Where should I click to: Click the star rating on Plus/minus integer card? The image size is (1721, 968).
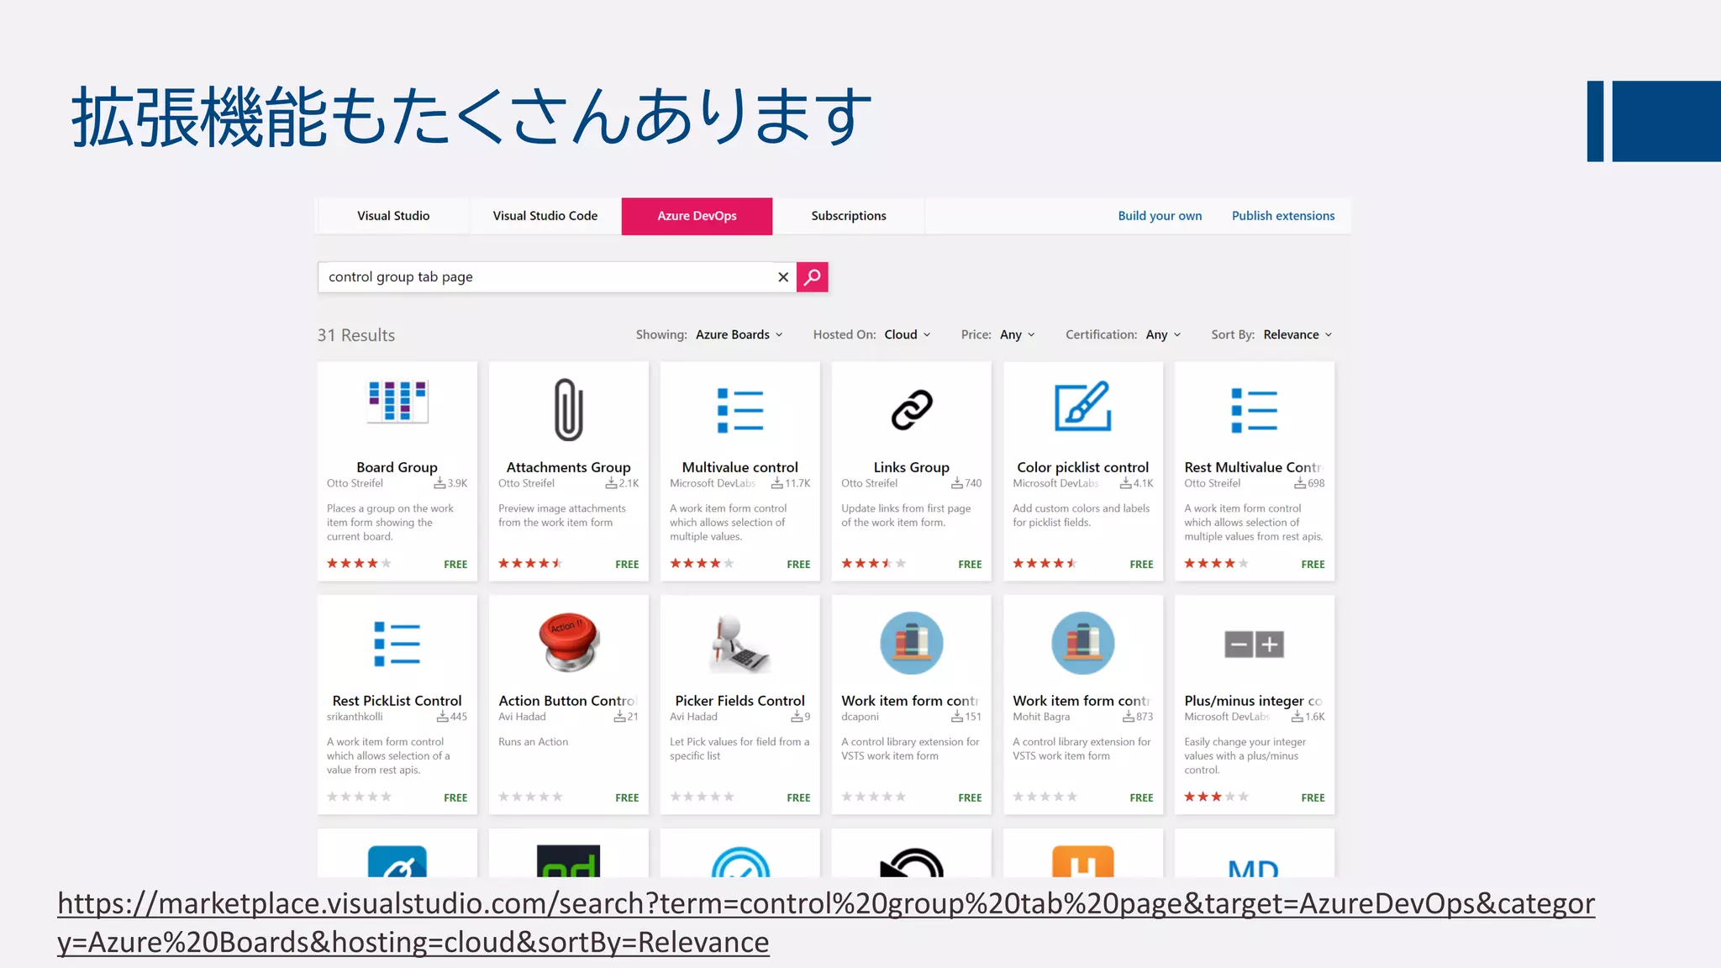(1216, 797)
